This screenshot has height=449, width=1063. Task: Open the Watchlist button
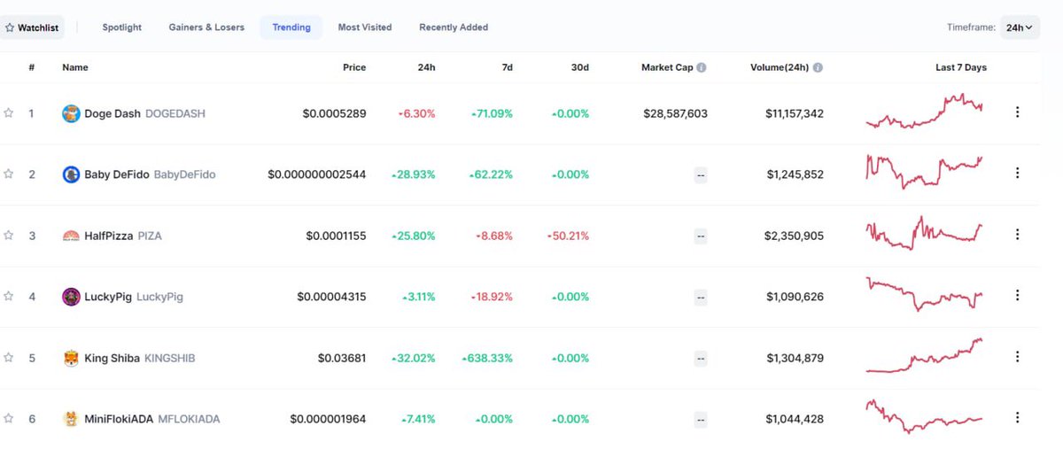(x=32, y=27)
